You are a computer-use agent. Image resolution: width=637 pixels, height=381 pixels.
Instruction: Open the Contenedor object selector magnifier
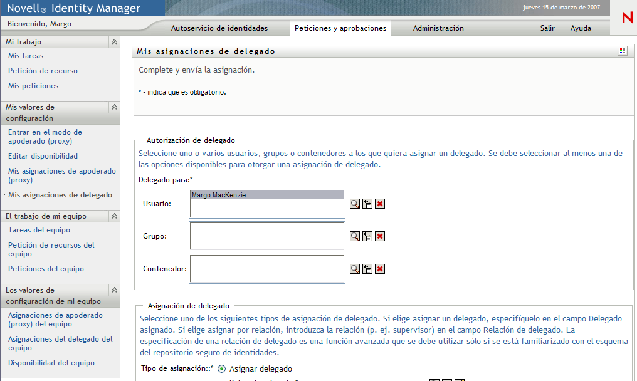point(355,268)
